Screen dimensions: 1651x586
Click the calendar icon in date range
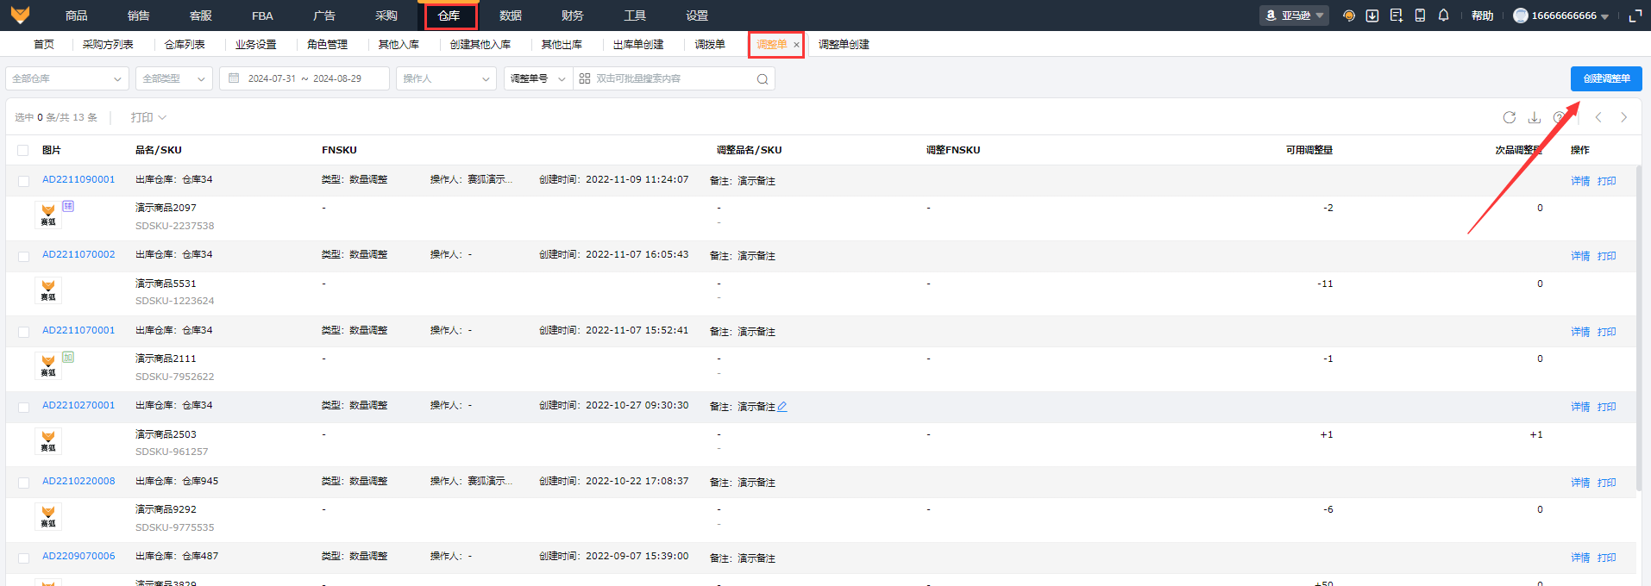[234, 78]
